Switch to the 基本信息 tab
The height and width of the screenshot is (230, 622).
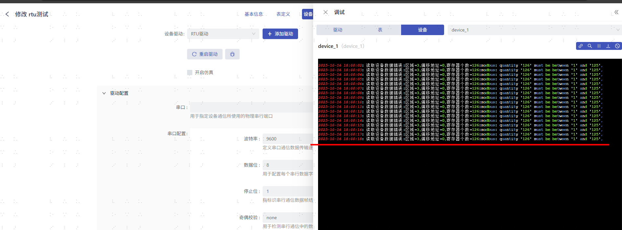[253, 14]
